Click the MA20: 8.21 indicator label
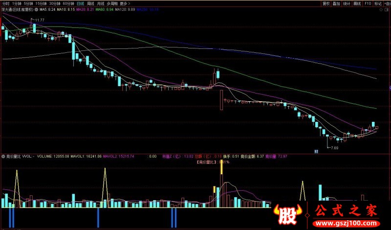Viewport: 391px width, 230px height. pos(85,10)
